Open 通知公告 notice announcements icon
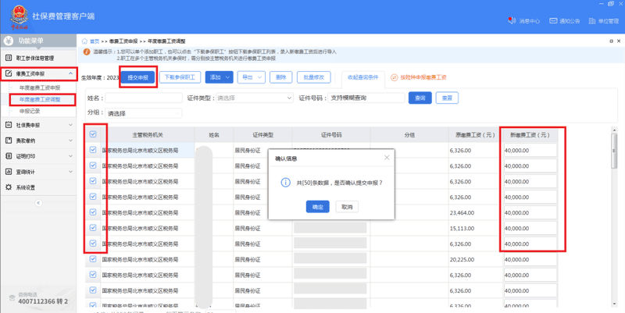Image resolution: width=625 pixels, height=313 pixels. [553, 21]
